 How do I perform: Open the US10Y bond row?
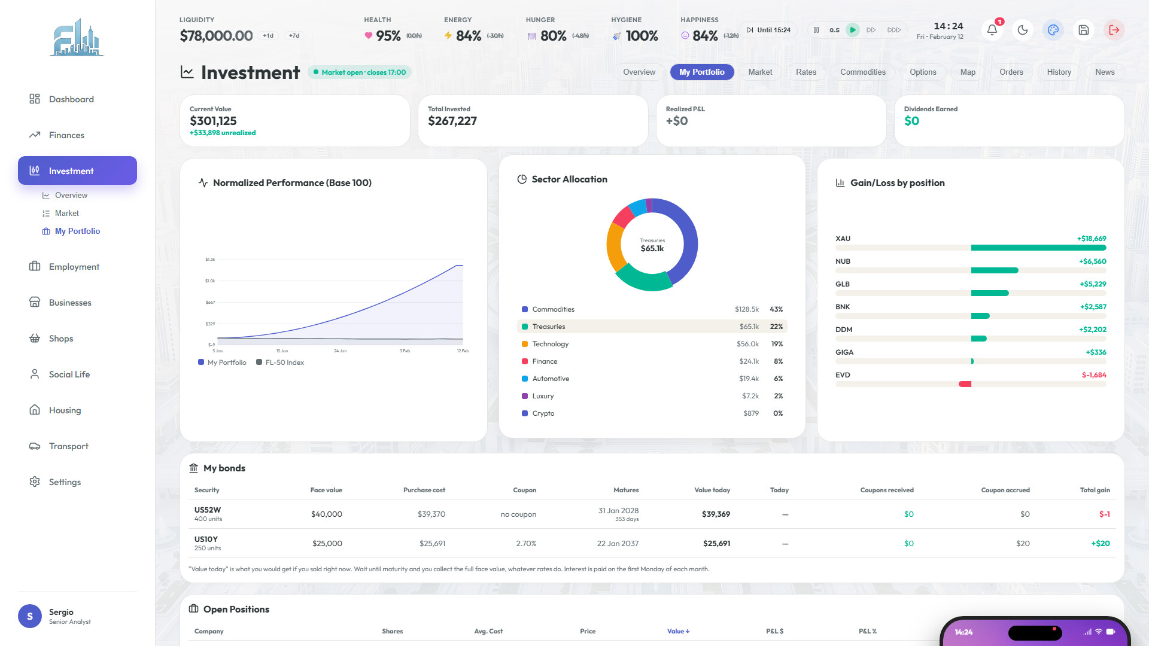coord(652,543)
